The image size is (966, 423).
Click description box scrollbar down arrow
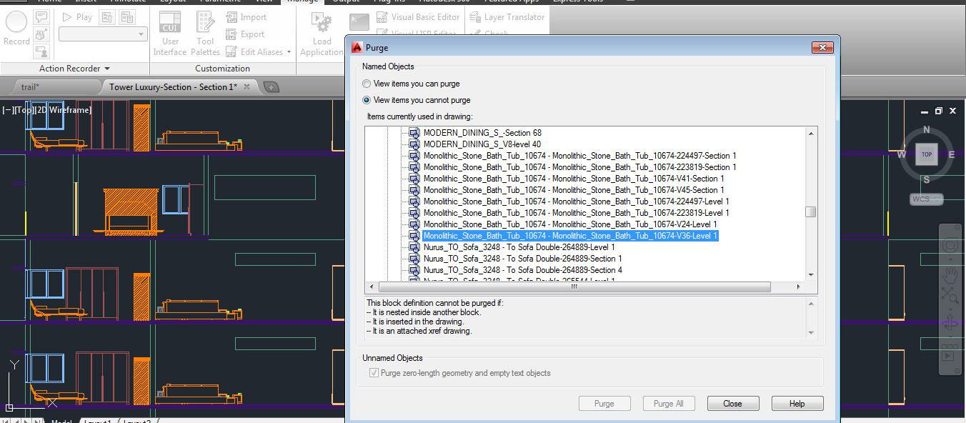(x=810, y=332)
